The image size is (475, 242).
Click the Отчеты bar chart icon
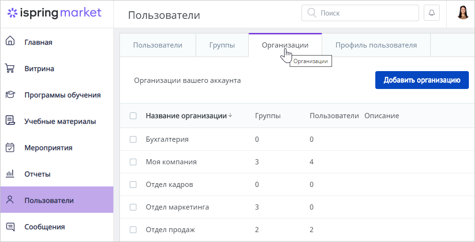tap(10, 173)
